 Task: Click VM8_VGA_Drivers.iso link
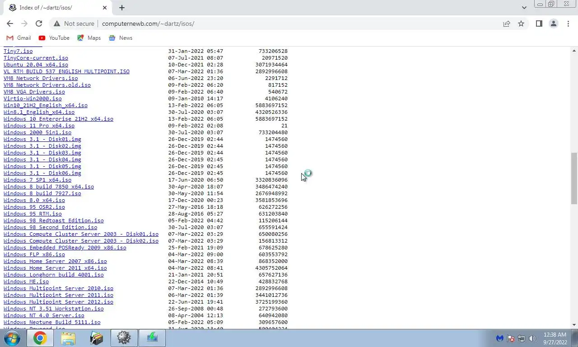coord(34,92)
